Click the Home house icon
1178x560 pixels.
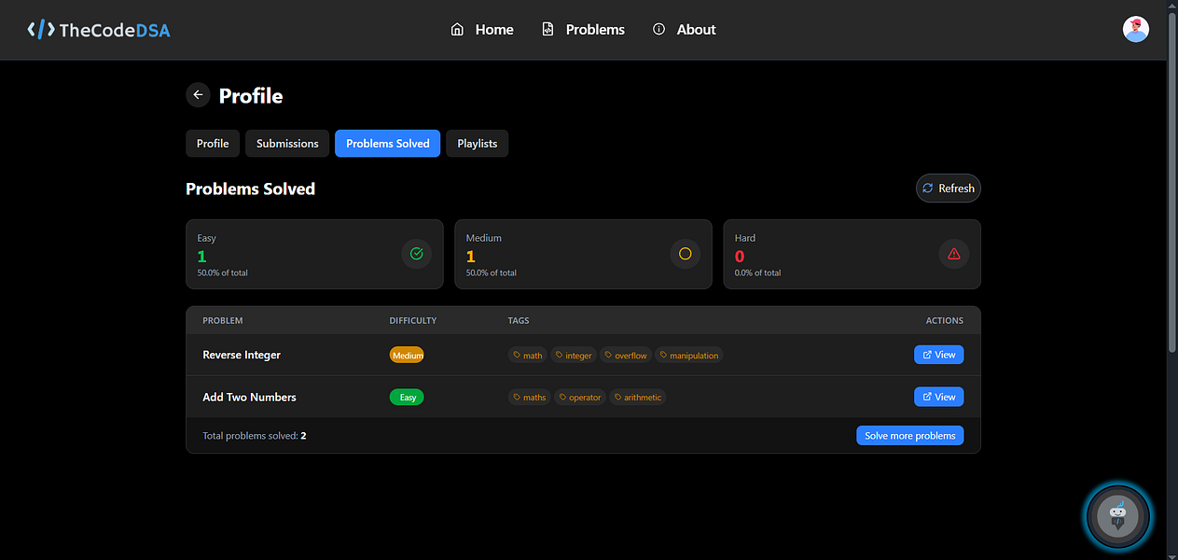(x=457, y=30)
